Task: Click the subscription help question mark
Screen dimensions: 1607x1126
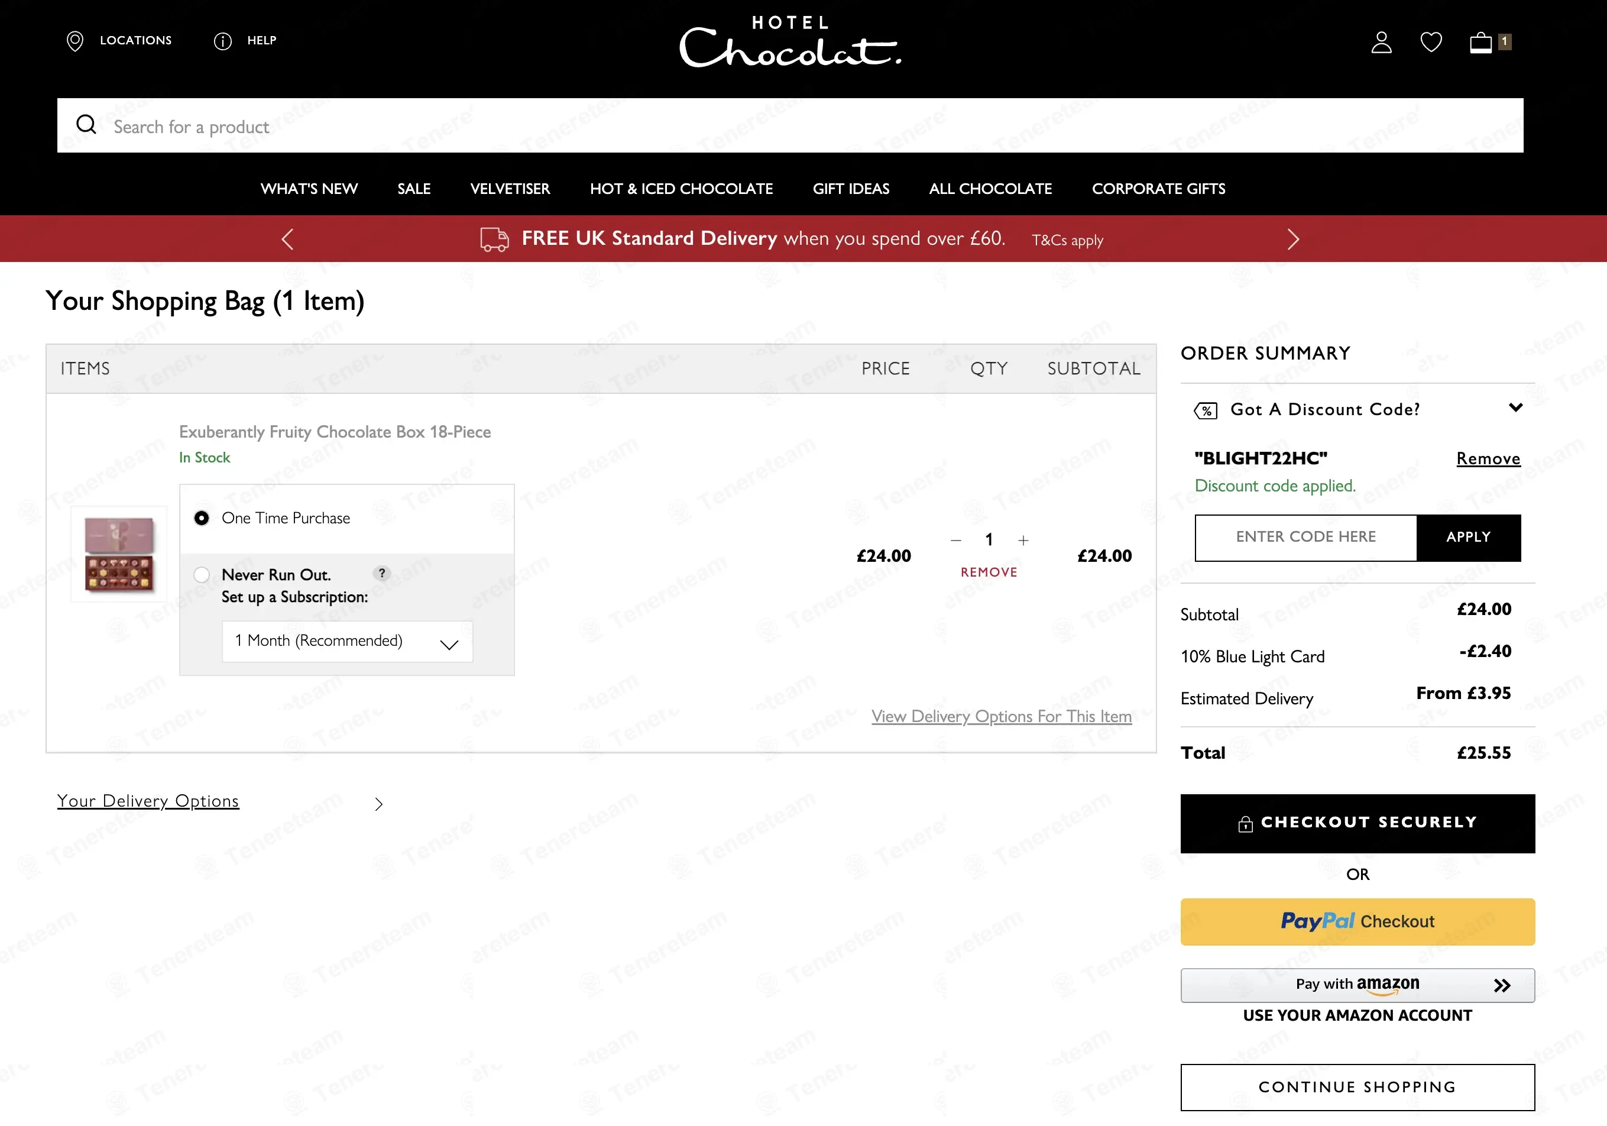Action: 381,574
